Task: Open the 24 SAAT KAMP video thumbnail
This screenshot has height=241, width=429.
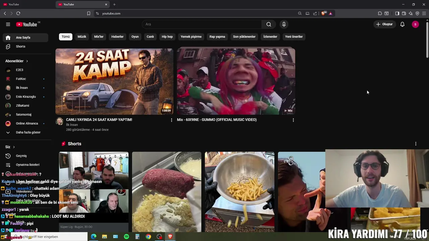Action: 114,81
